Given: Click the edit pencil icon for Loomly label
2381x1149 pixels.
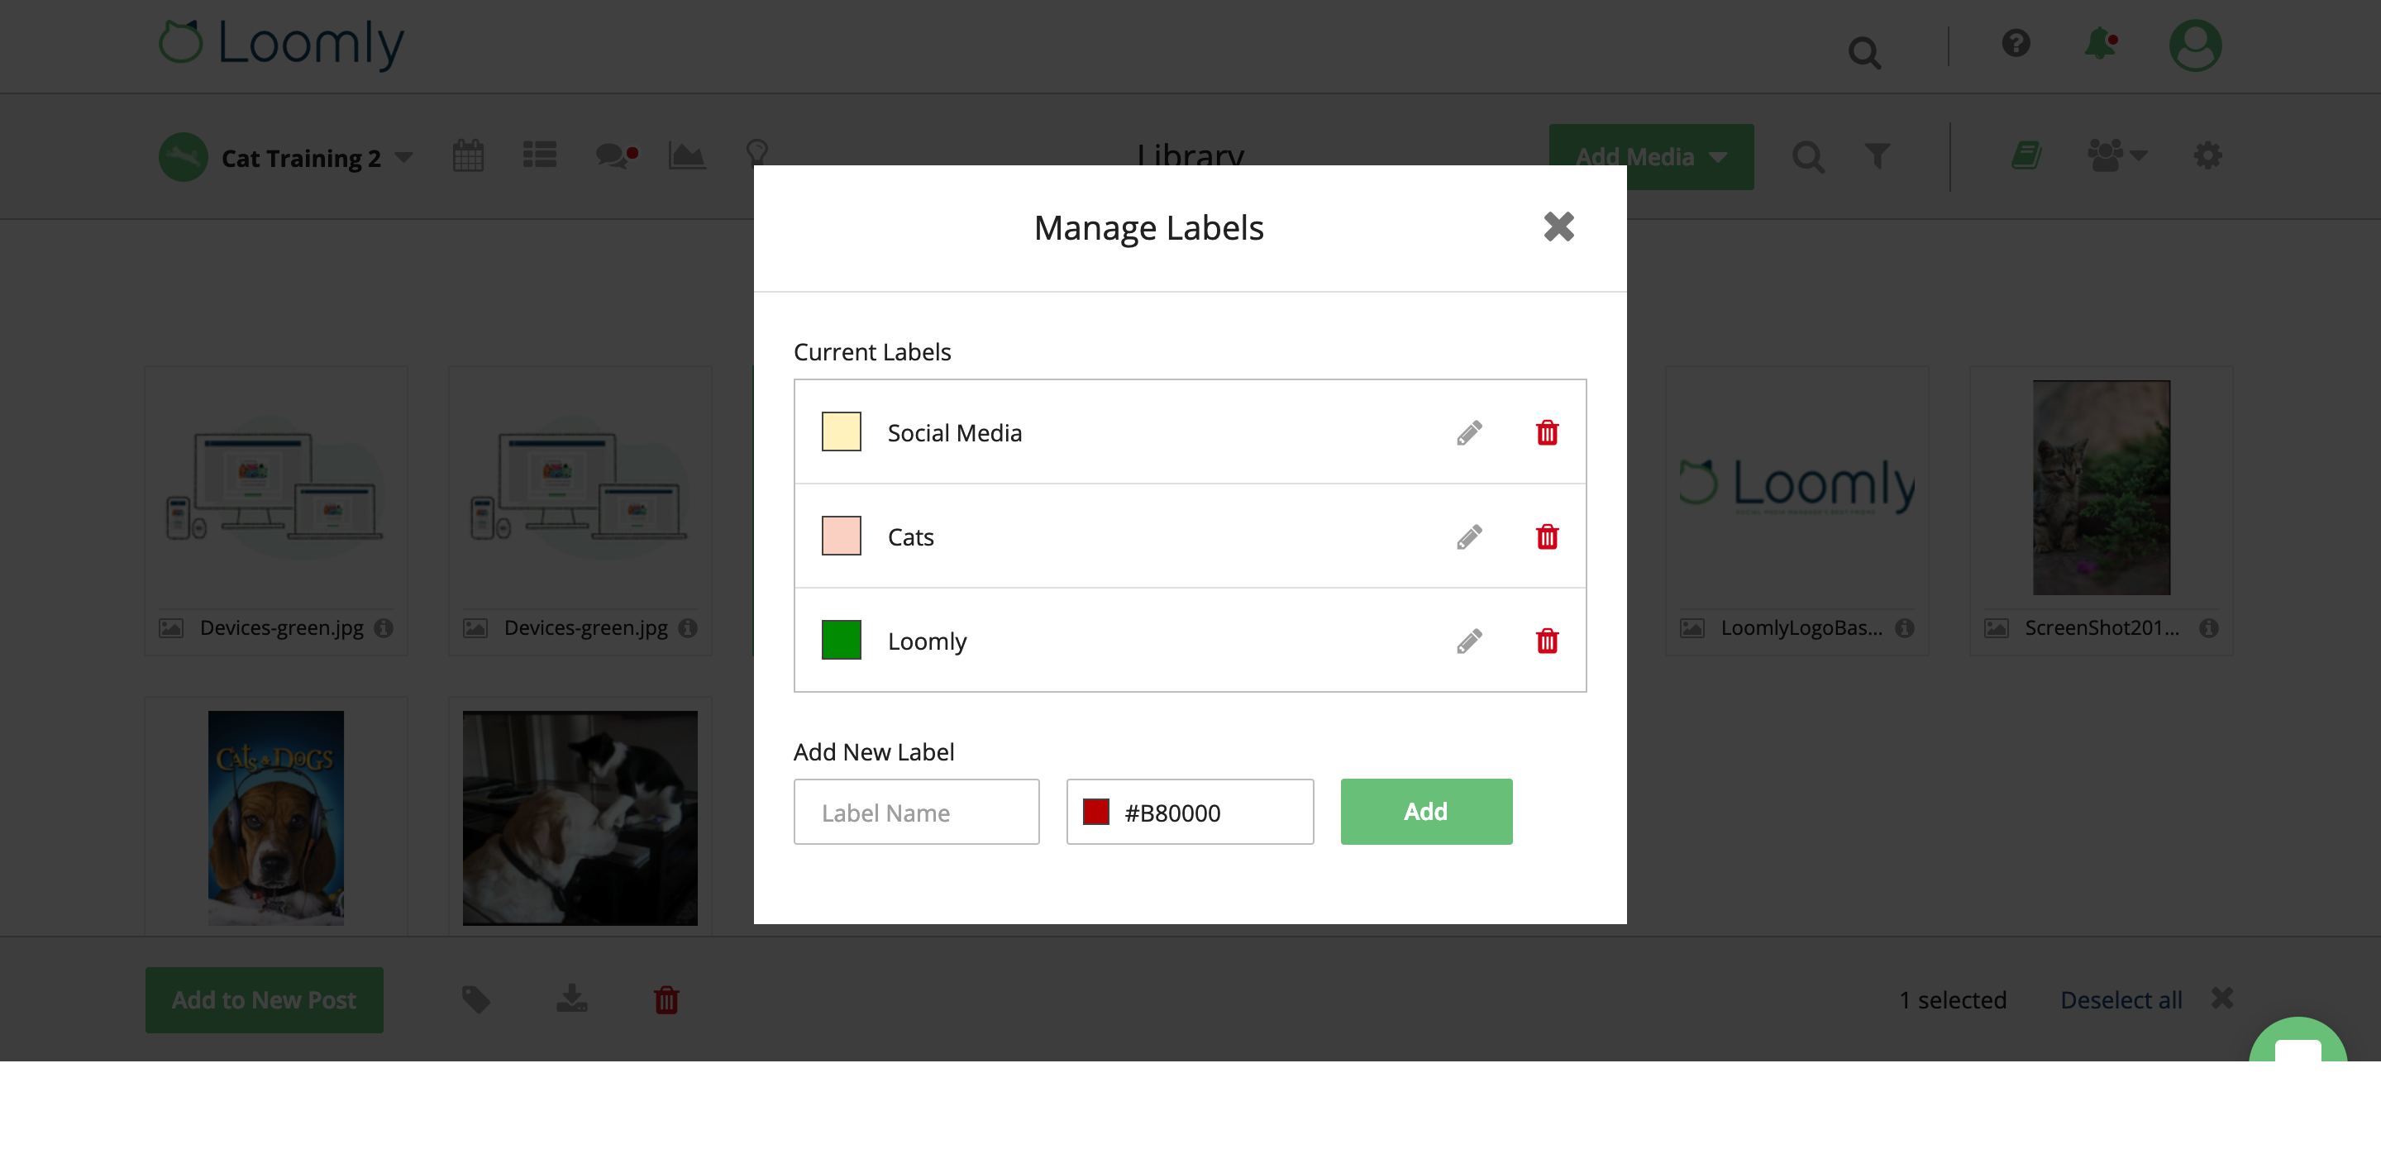Looking at the screenshot, I should pos(1468,639).
